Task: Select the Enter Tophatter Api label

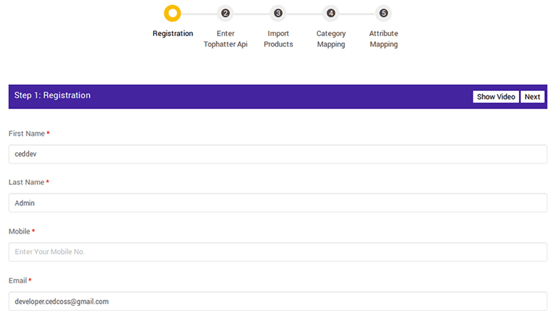Action: coord(225,39)
